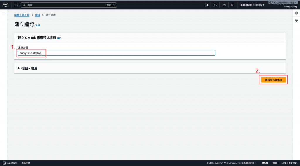Focus the top search box
The image size is (300, 166).
tap(69, 5)
